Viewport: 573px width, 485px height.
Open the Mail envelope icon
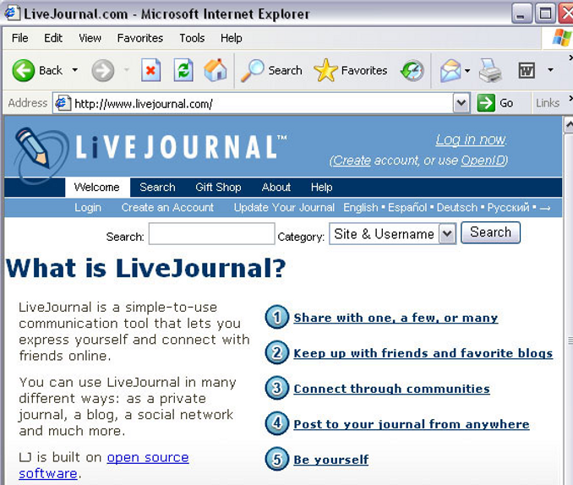[x=450, y=70]
